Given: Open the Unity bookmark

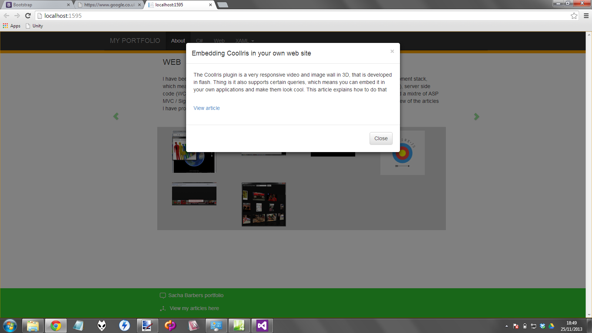Looking at the screenshot, I should pos(34,26).
